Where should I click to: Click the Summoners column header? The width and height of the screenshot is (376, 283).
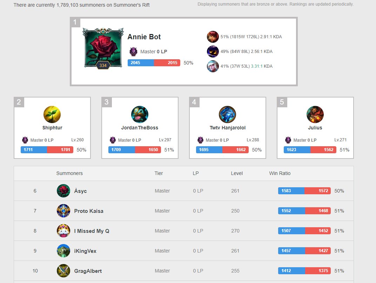click(x=69, y=173)
